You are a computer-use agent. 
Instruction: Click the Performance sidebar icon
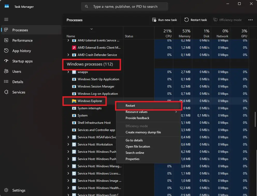[6, 40]
